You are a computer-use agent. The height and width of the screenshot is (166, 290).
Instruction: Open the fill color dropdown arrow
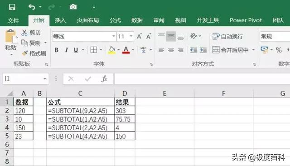tap(119, 50)
